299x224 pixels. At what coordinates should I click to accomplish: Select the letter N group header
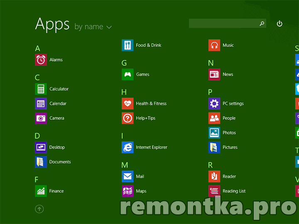211,63
